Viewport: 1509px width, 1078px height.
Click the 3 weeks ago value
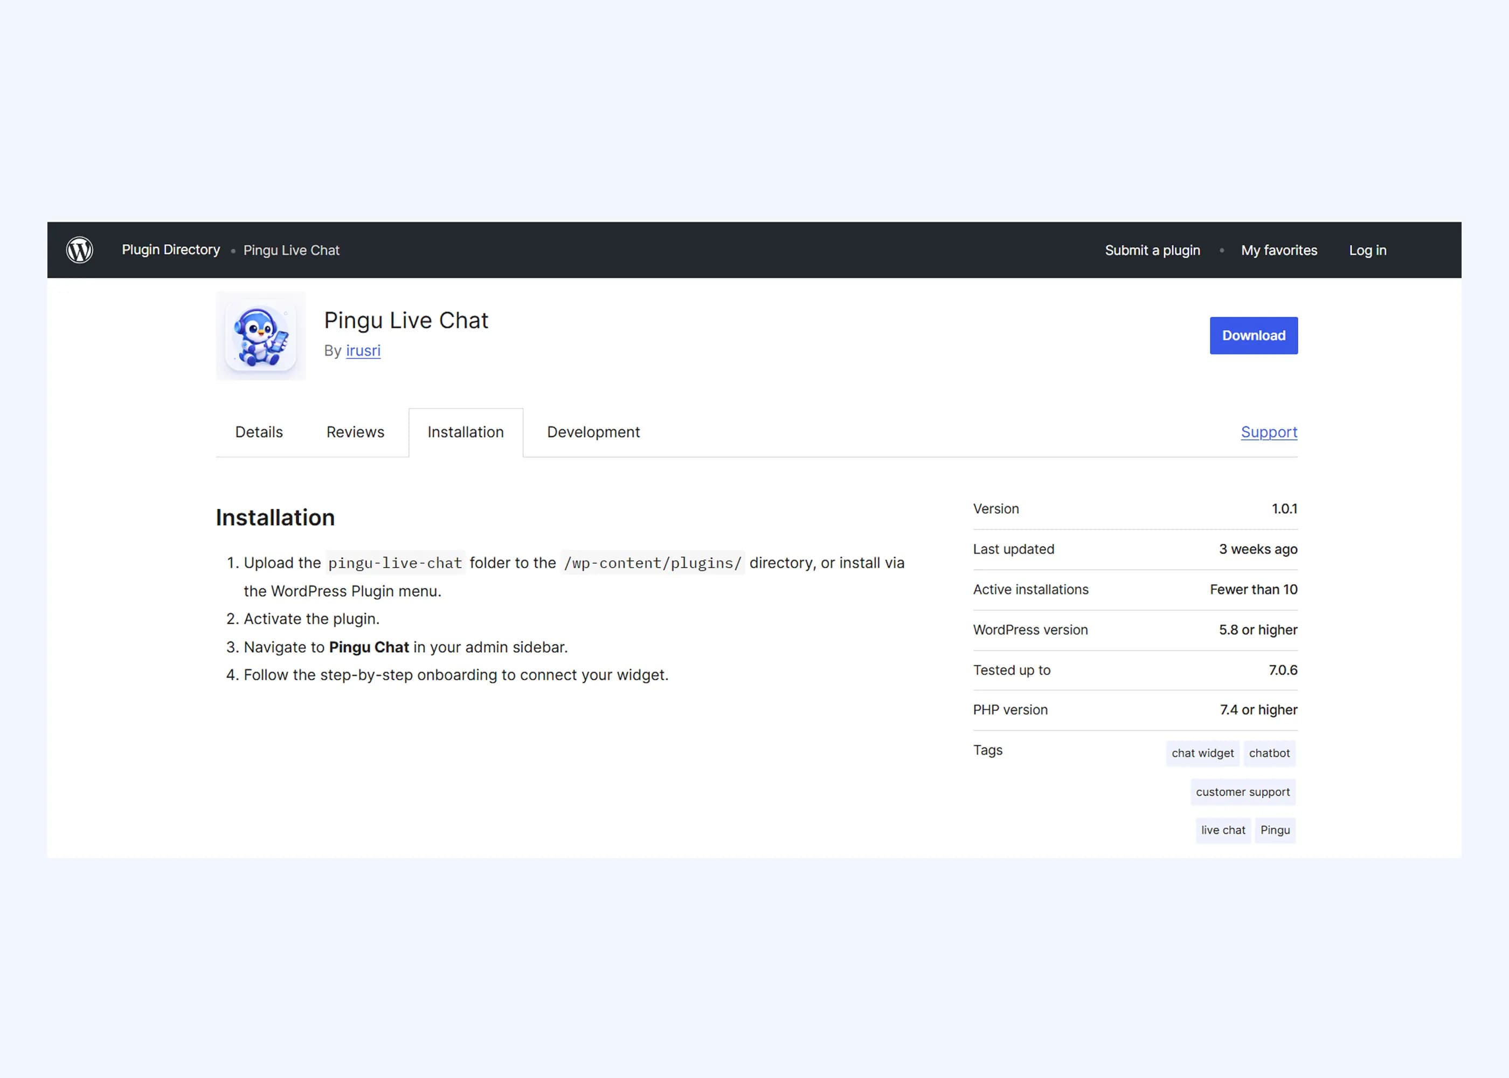pyautogui.click(x=1258, y=550)
